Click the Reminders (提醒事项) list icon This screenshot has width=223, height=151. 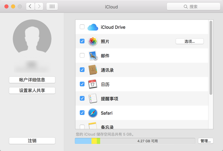(x=93, y=98)
